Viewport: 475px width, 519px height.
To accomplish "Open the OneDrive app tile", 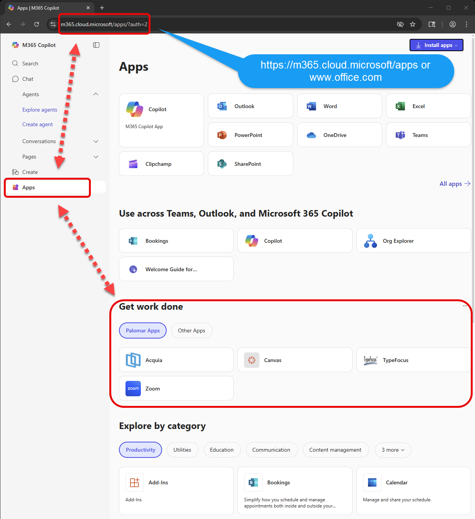I will (340, 135).
